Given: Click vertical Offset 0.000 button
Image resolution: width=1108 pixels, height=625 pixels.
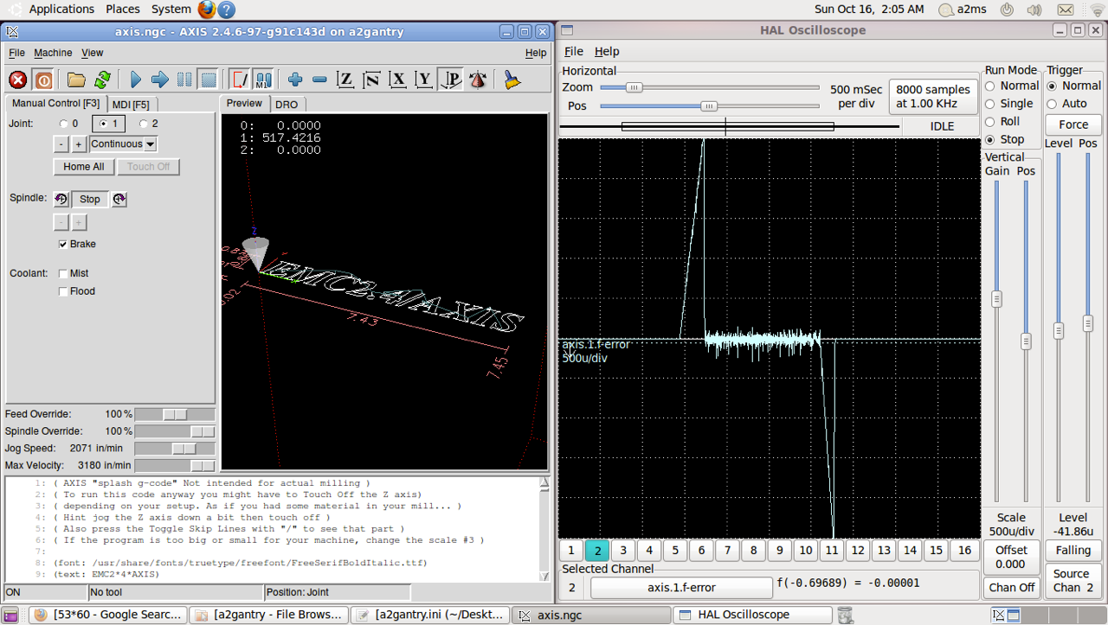Looking at the screenshot, I should click(1011, 557).
